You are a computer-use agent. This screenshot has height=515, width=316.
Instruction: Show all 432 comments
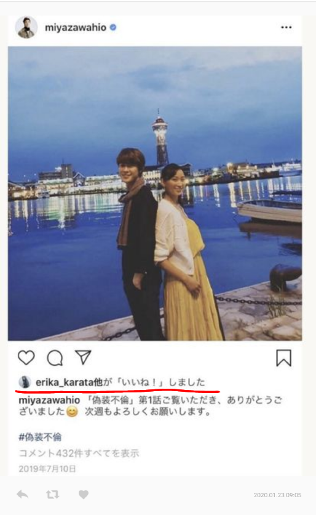point(79,453)
